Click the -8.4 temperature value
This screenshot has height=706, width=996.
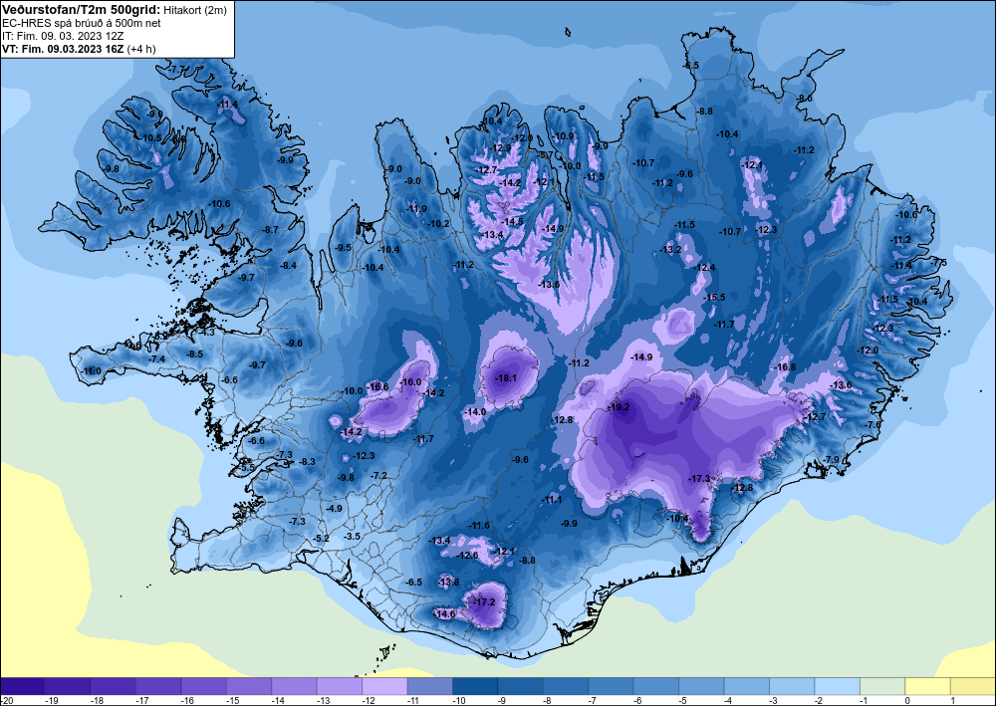(289, 266)
